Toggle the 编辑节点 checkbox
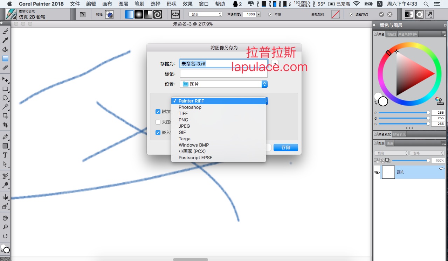Image resolution: width=448 pixels, height=261 pixels. 351,14
